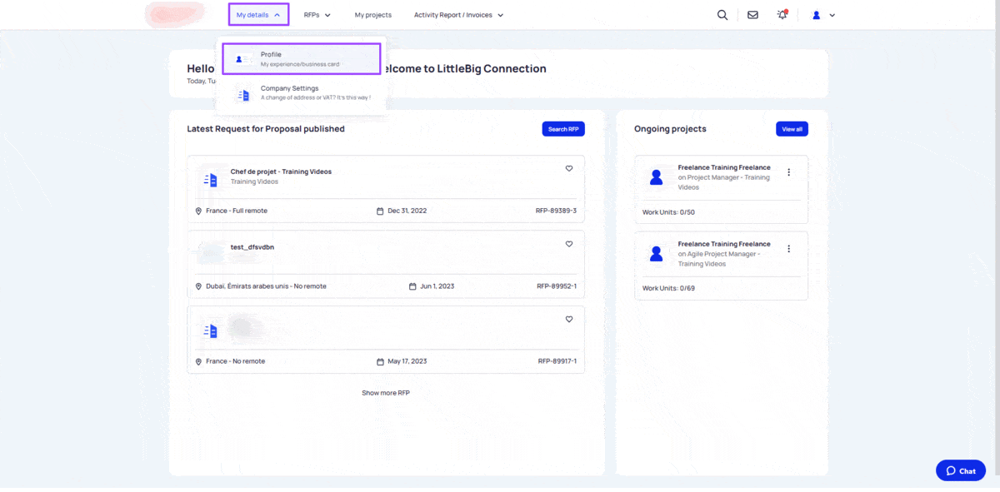This screenshot has width=1000, height=492.
Task: Click the Dec 31, 2022 date
Action: 407,211
